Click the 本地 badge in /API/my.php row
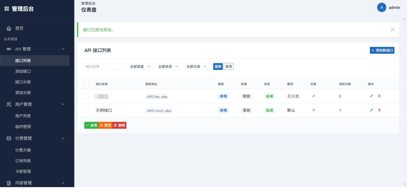This screenshot has width=408, height=189. pos(223,96)
